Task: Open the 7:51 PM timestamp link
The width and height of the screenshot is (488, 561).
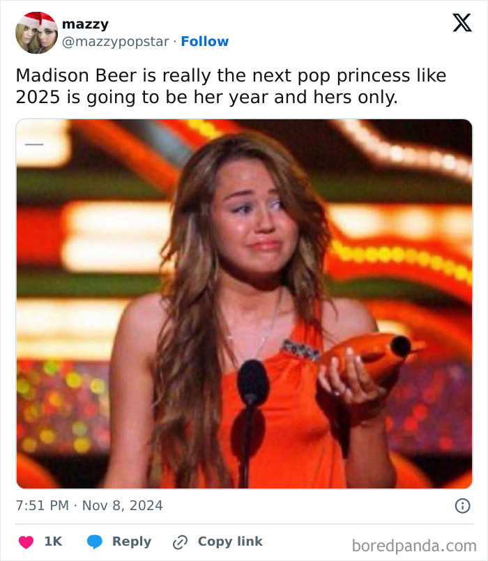Action: tap(42, 505)
